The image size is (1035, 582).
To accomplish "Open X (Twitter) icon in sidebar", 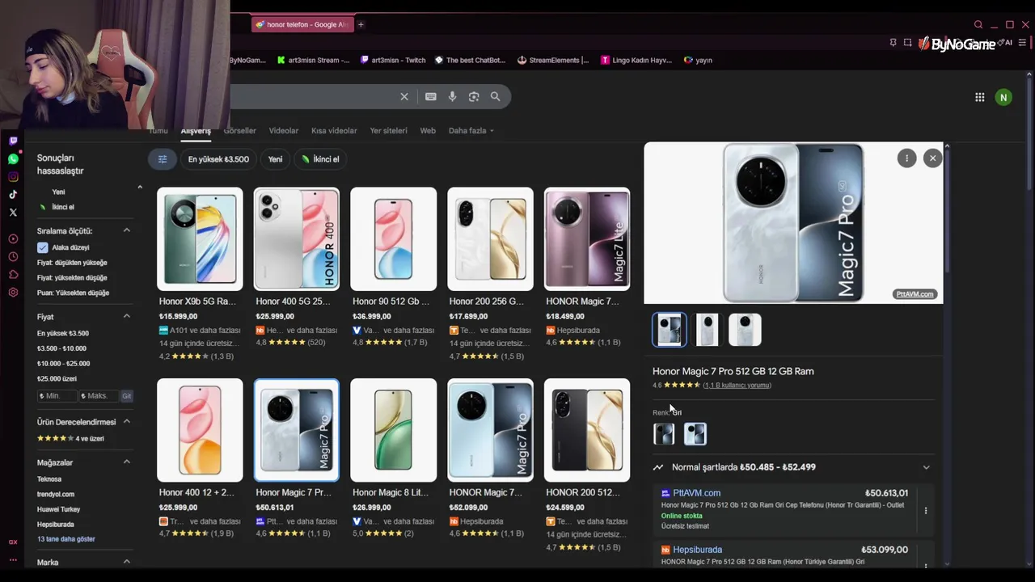I will [13, 213].
